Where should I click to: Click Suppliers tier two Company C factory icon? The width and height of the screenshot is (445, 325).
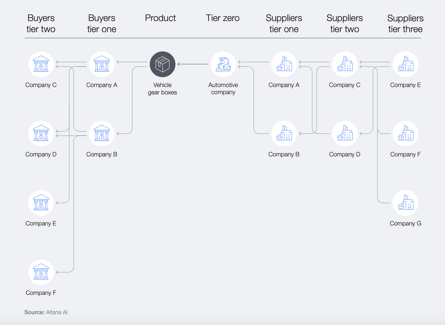click(x=345, y=64)
